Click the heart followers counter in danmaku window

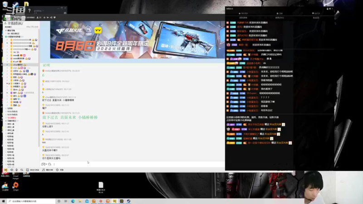[x=316, y=14]
